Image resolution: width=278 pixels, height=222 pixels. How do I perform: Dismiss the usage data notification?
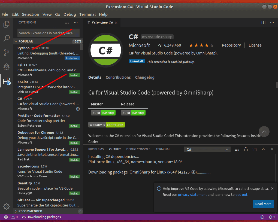(272, 188)
